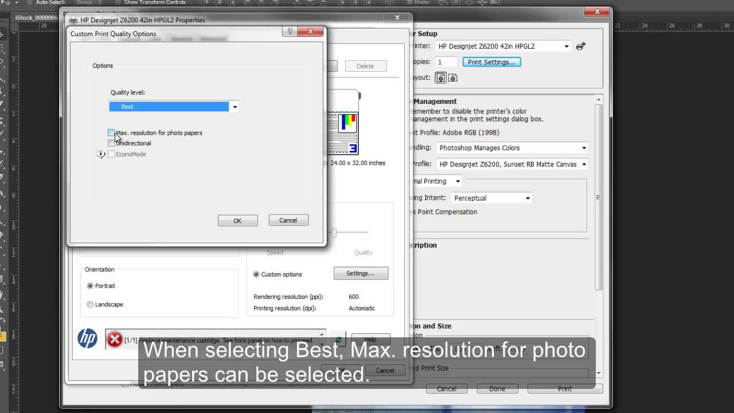Click the add printer icon beside printer dropdown
734x413 pixels.
point(580,46)
